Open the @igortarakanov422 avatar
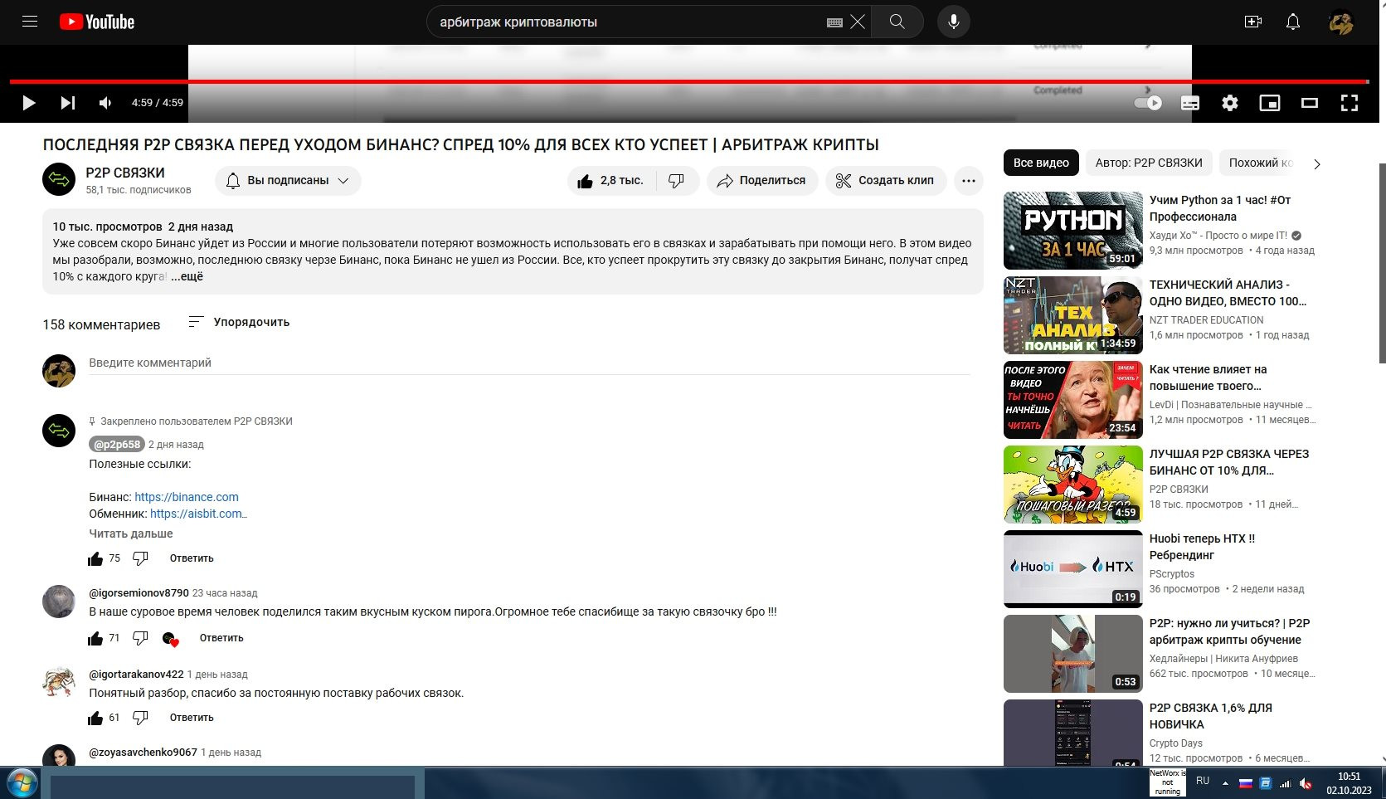 (59, 683)
